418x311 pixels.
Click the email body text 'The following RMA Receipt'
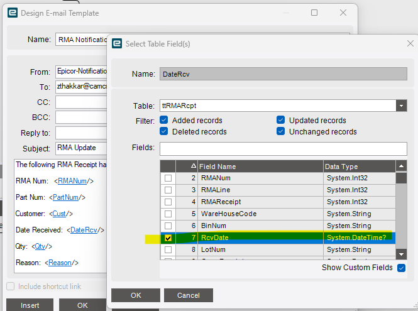tap(57, 165)
